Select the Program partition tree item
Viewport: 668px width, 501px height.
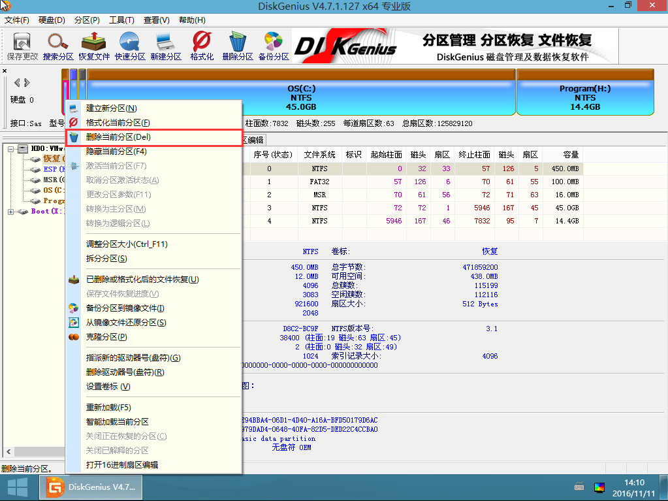[54, 201]
